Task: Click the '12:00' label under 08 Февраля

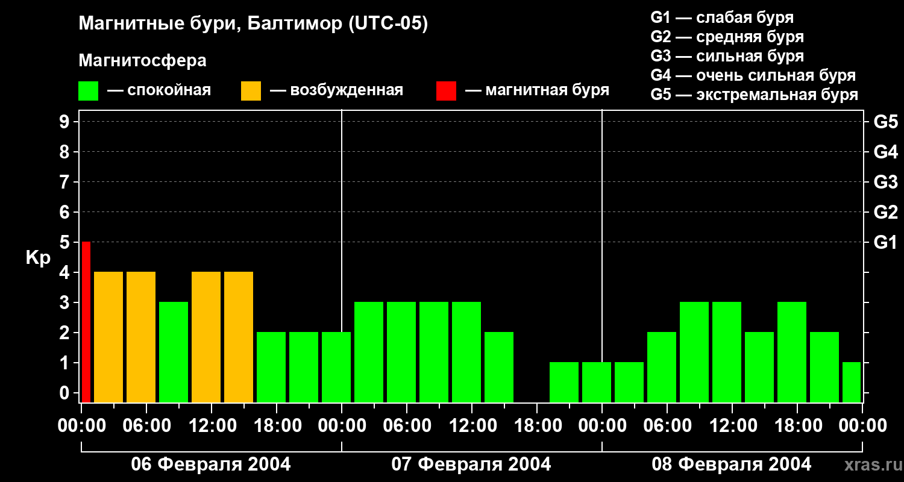Action: pyautogui.click(x=732, y=425)
